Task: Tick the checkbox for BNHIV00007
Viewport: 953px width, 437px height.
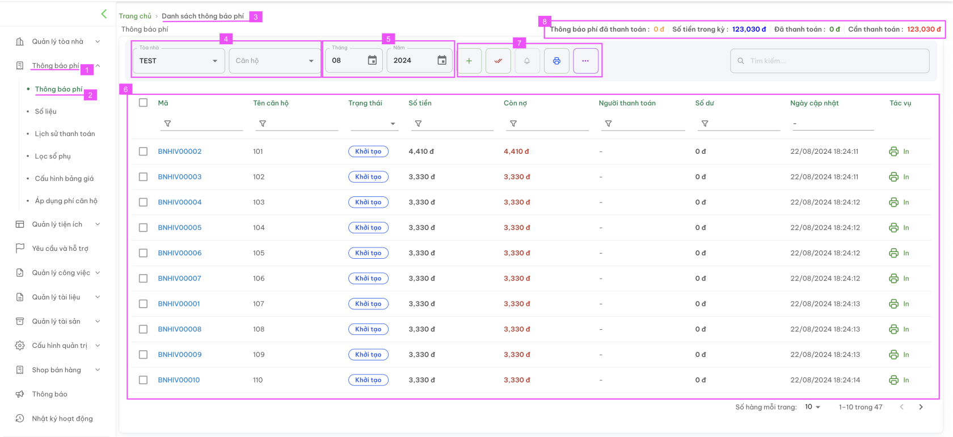Action: click(x=143, y=279)
